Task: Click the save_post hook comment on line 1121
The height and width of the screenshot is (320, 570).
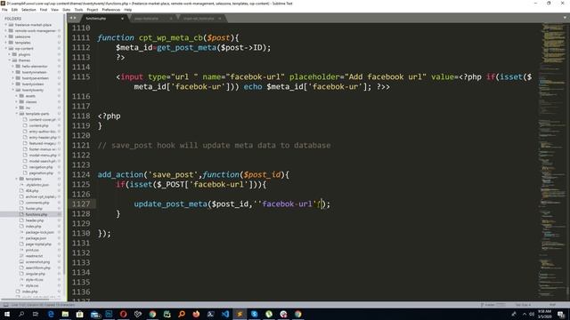Action: coord(214,146)
